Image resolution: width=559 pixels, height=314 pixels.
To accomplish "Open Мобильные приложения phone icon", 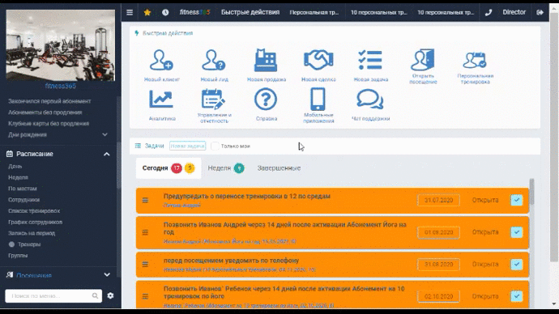I will click(318, 99).
